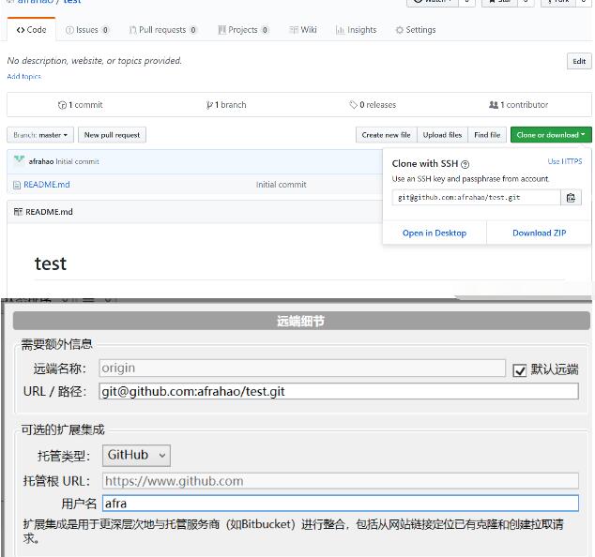Open the Insights tab
Image resolution: width=595 pixels, height=557 pixels.
(357, 30)
